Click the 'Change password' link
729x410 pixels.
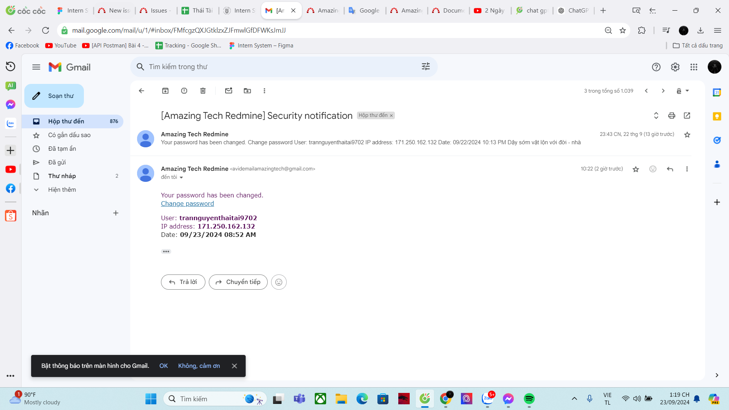187,203
